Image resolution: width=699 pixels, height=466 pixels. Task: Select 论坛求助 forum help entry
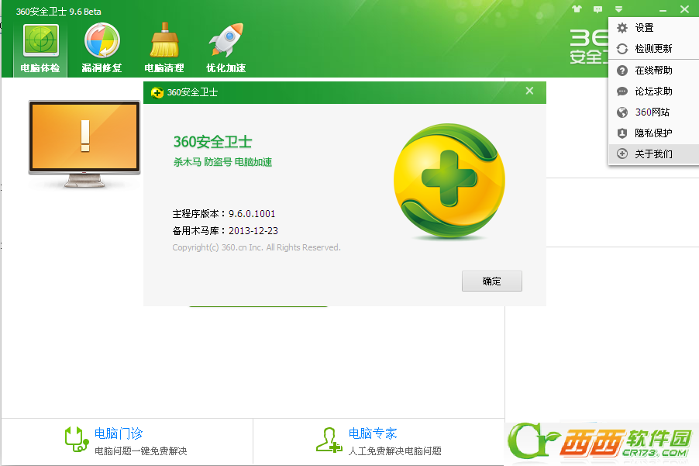coord(653,91)
